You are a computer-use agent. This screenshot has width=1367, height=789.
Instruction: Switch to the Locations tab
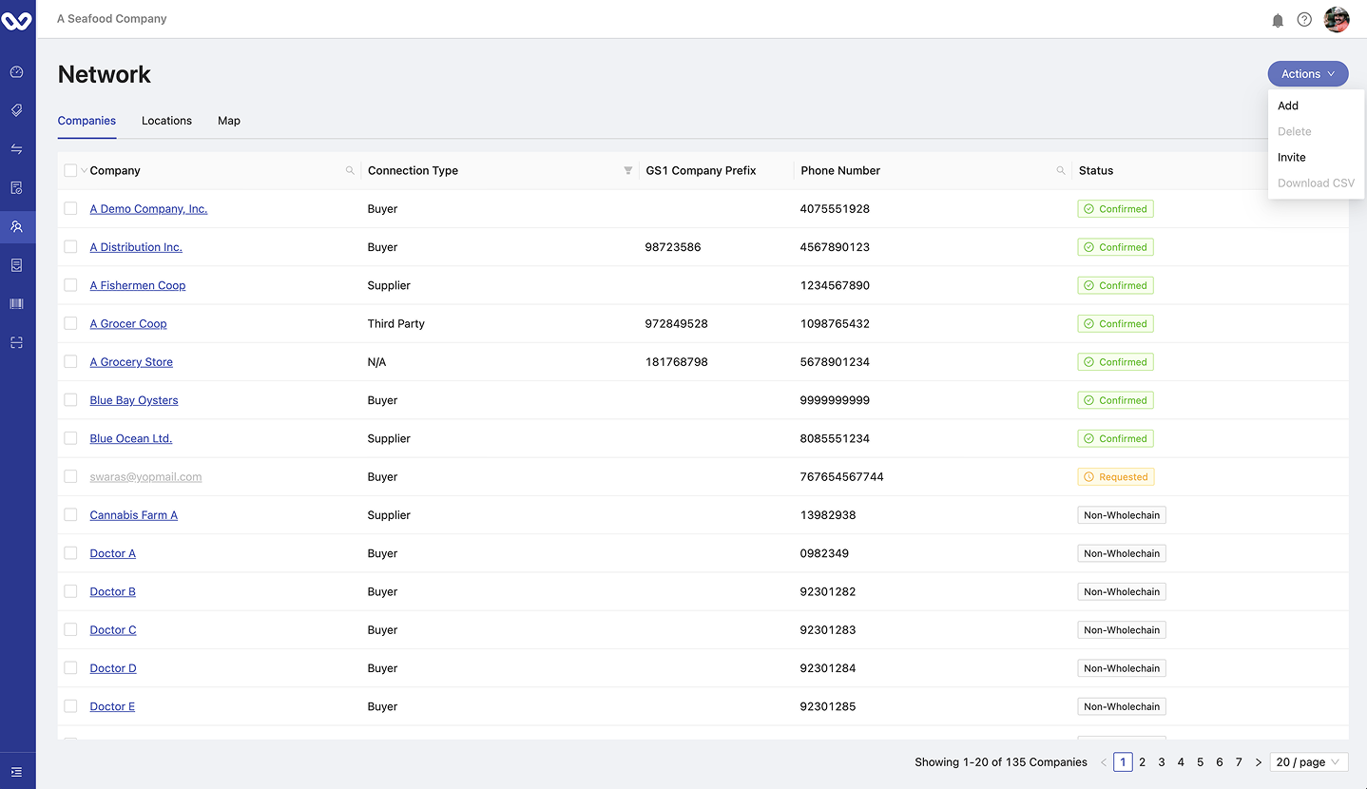click(166, 121)
